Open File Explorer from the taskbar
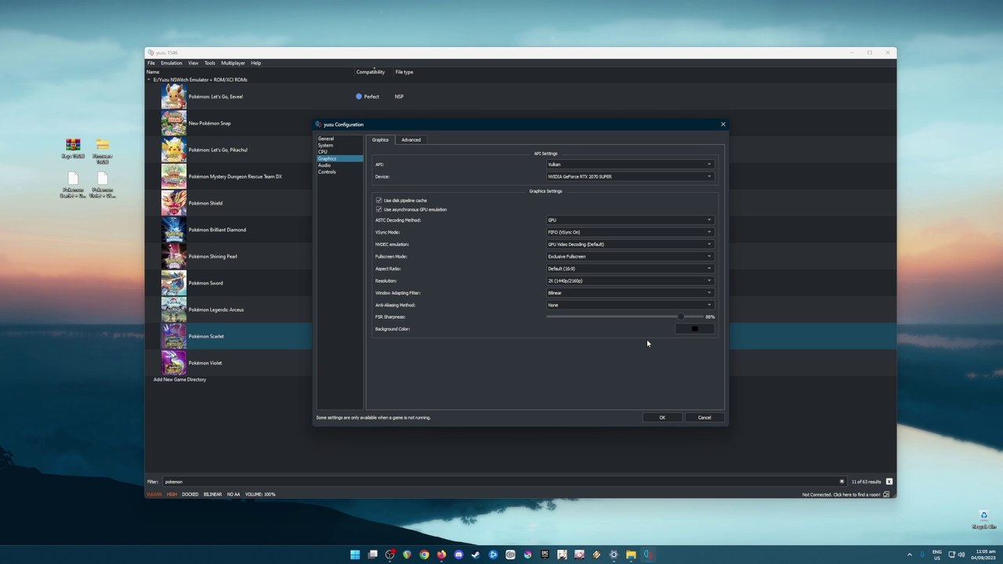 (x=631, y=555)
